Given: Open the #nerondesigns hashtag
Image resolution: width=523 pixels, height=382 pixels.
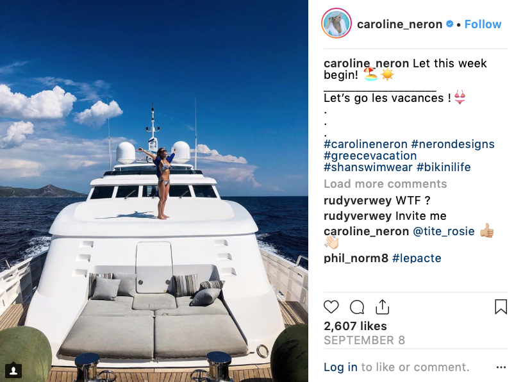Looking at the screenshot, I should [452, 144].
